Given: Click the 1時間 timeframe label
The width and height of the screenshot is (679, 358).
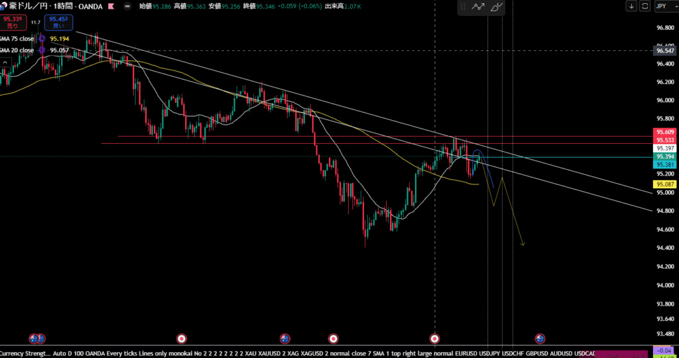Looking at the screenshot, I should [65, 7].
